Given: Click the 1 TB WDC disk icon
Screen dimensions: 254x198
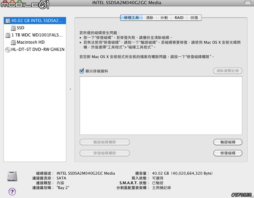Looking at the screenshot, I should 8,35.
